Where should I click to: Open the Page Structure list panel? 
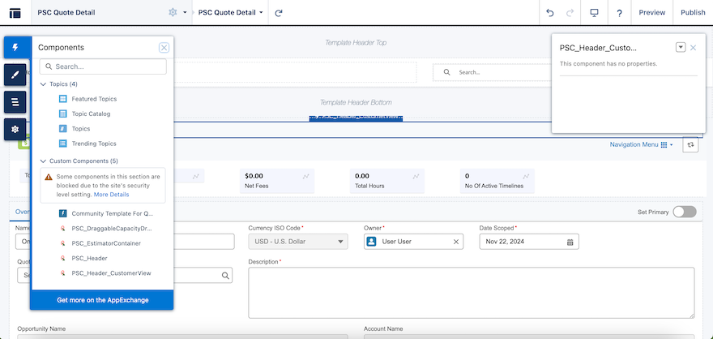click(x=15, y=102)
